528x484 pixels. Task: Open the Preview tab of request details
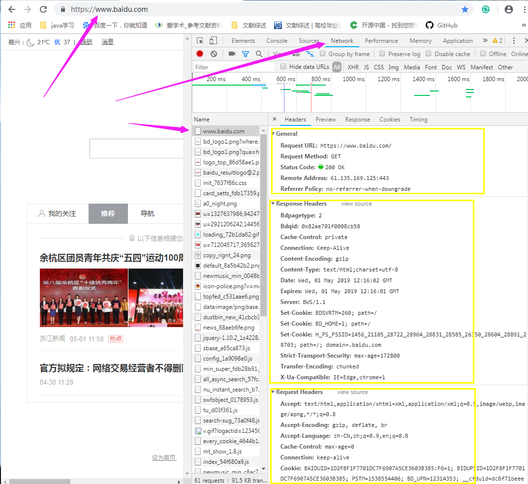click(x=325, y=120)
